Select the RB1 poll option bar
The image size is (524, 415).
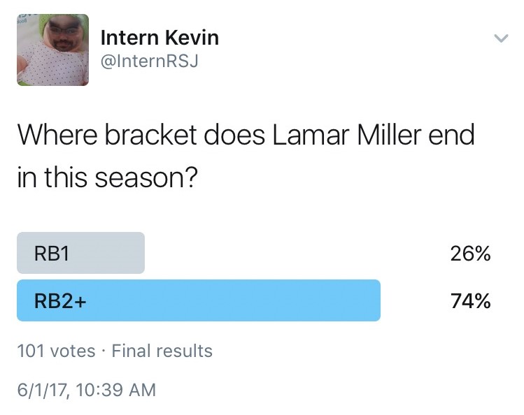[x=81, y=253]
